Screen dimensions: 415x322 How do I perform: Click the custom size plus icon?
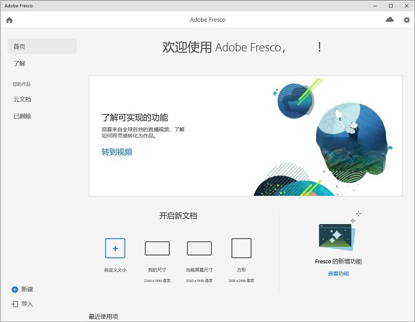(115, 248)
